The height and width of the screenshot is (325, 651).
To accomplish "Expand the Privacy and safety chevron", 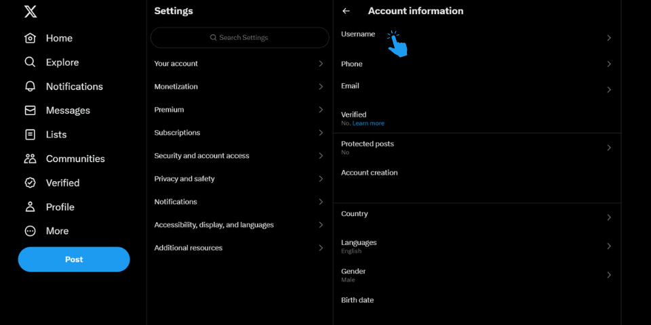I will tap(321, 179).
